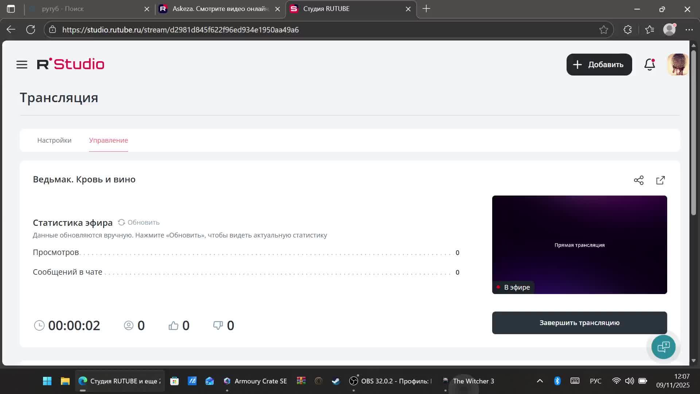Open the support chat bubble
Viewport: 700px width, 394px height.
[x=663, y=347]
